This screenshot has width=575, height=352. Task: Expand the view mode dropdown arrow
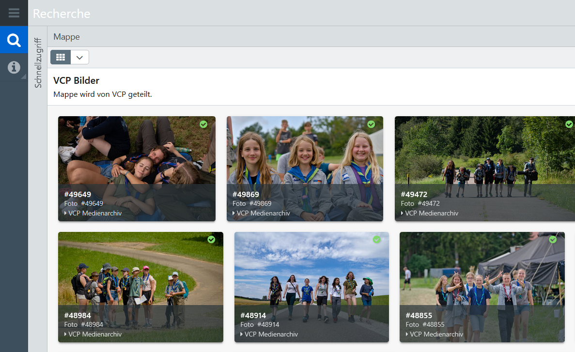[79, 57]
